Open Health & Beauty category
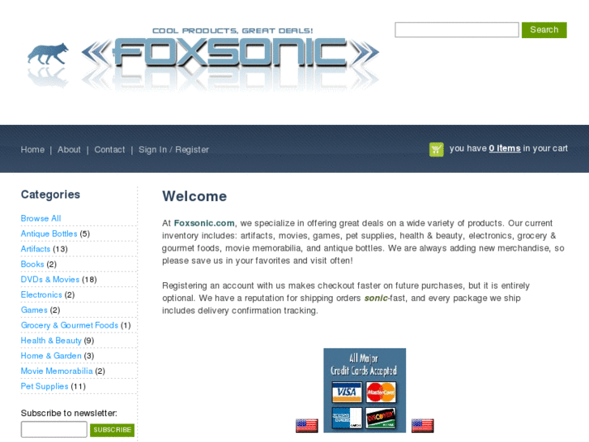 (51, 341)
